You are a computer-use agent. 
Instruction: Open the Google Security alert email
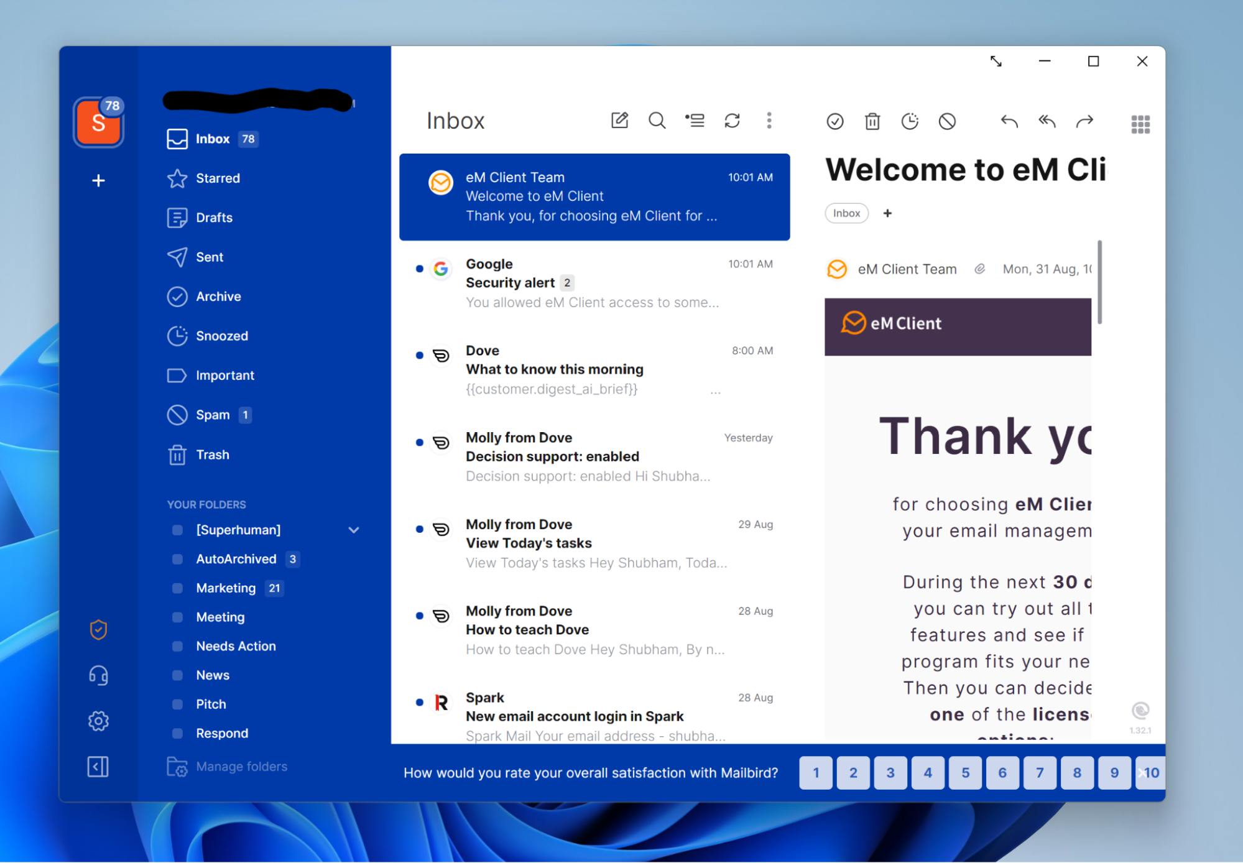click(594, 284)
